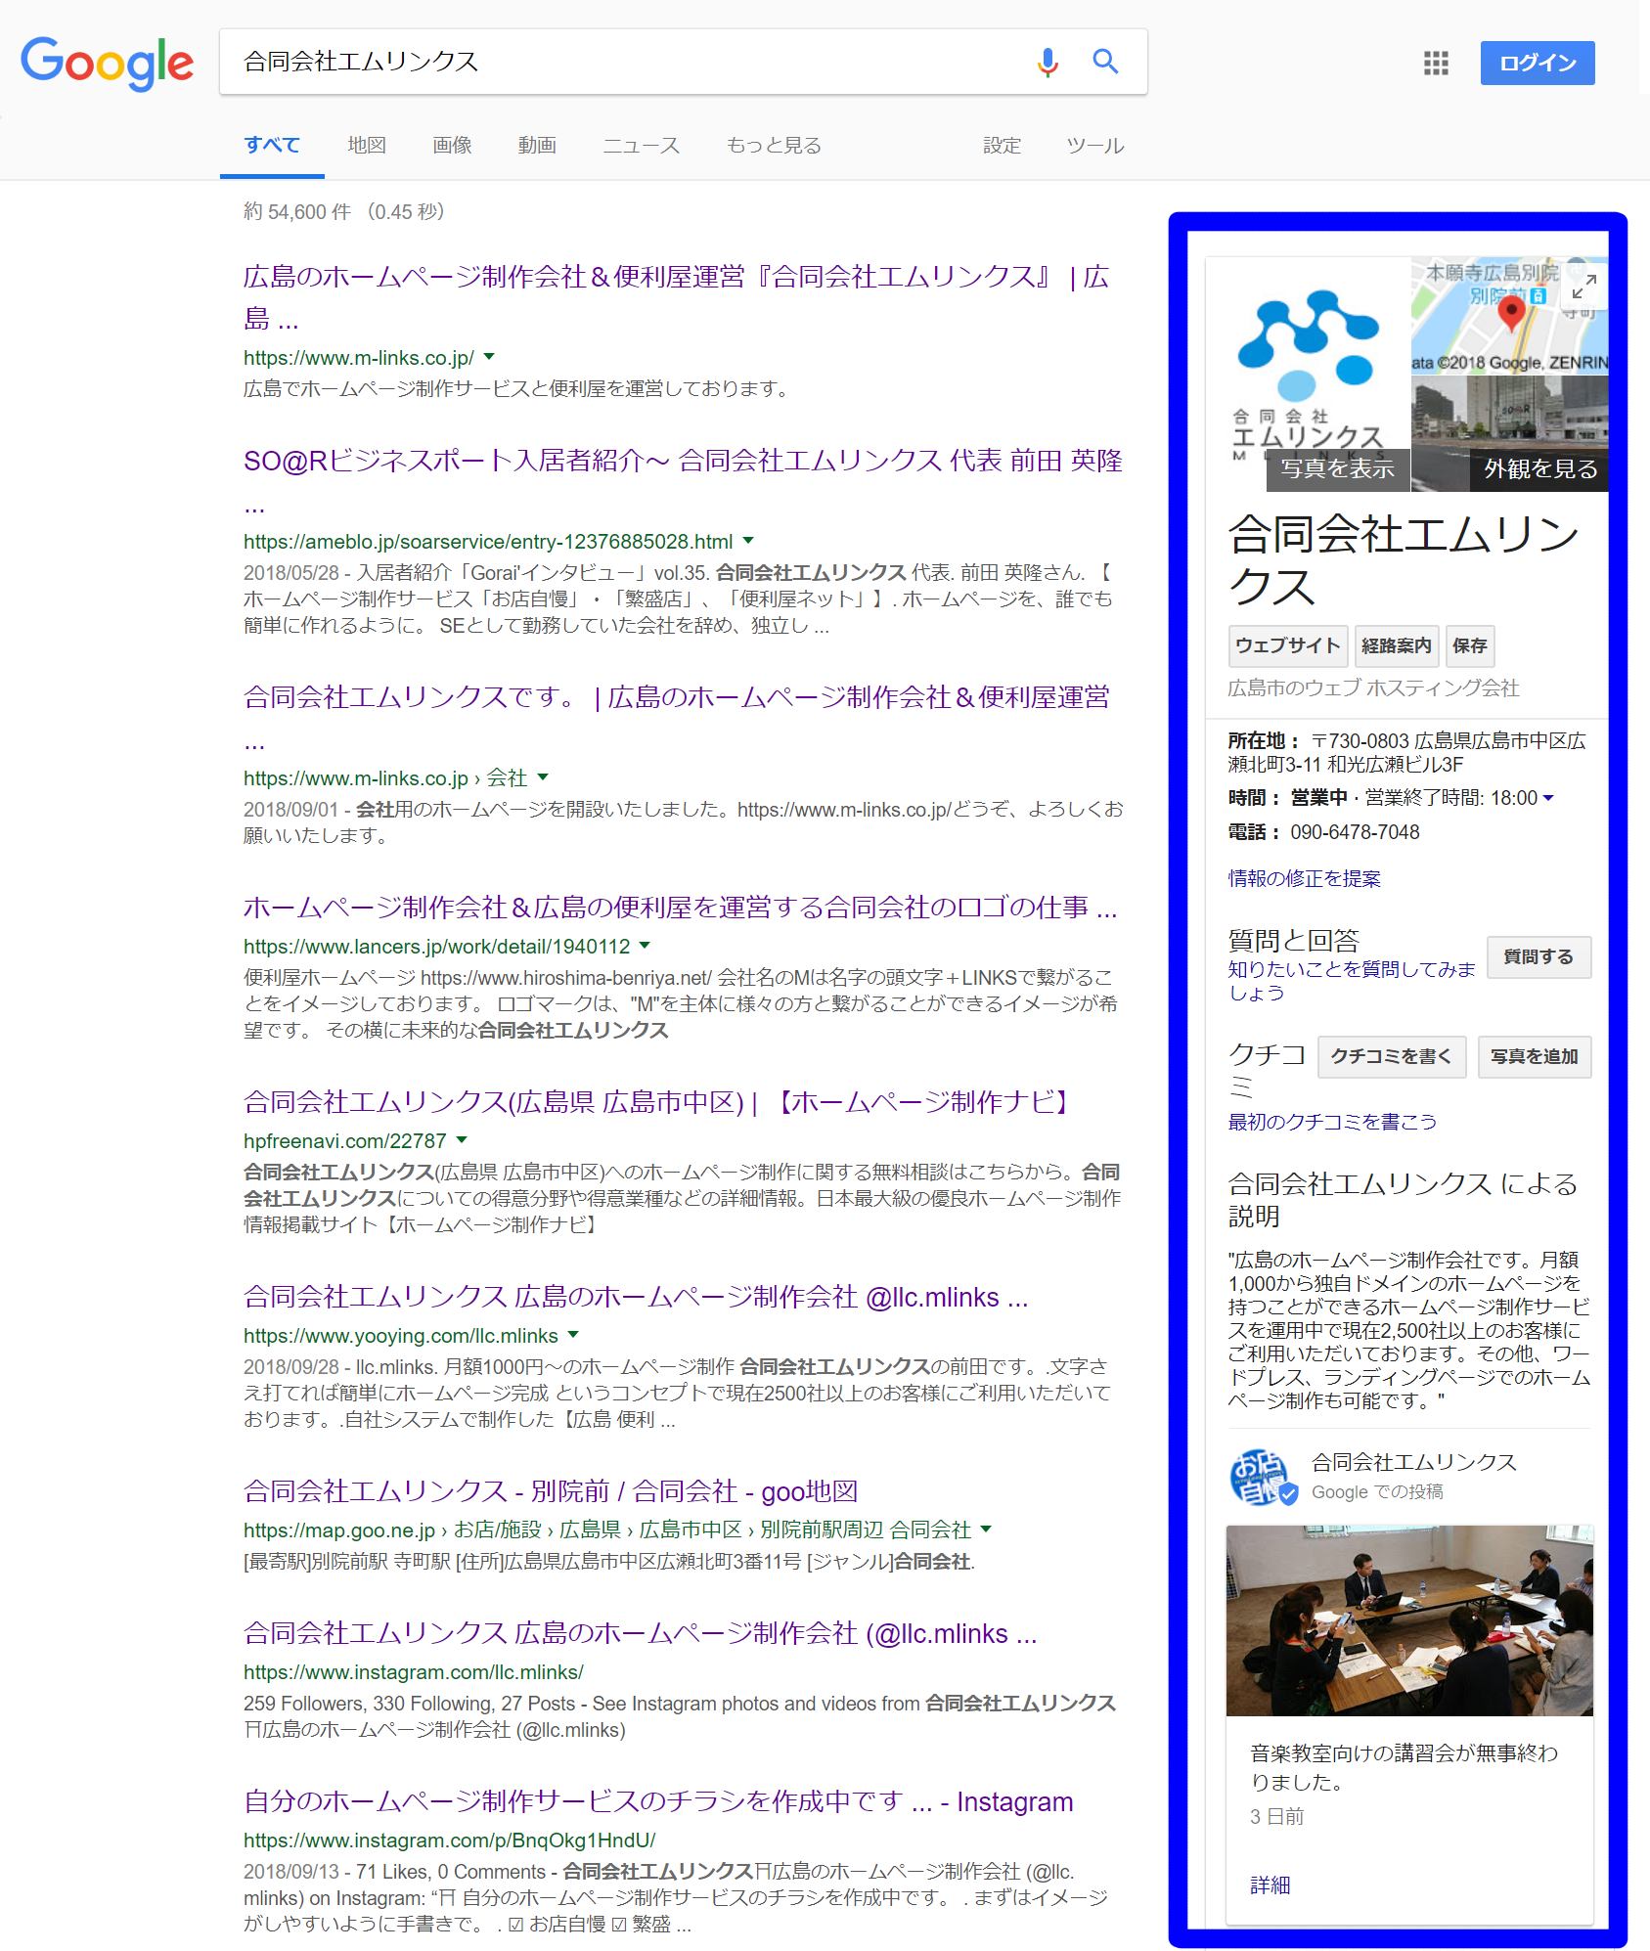Open 設定 options

click(x=1002, y=146)
